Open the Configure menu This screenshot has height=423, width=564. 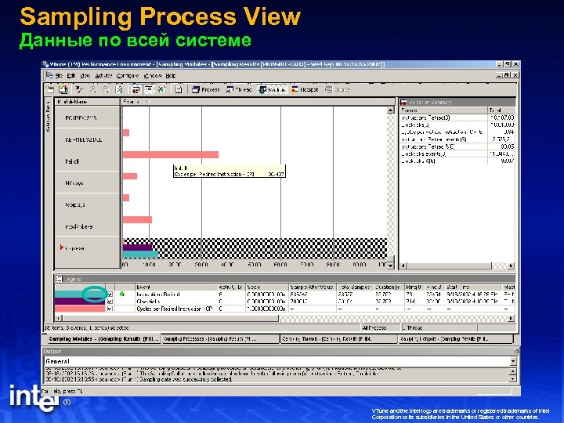click(x=128, y=76)
